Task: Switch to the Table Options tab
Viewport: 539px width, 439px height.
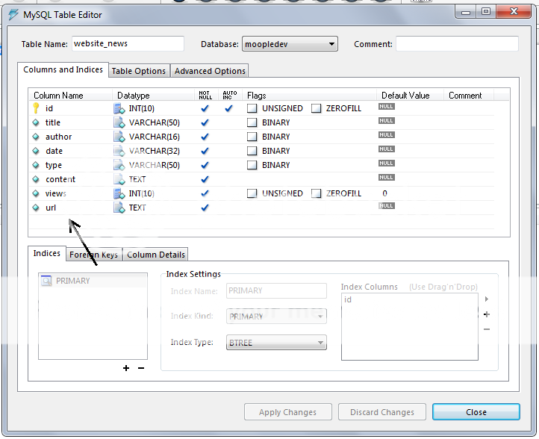Action: pyautogui.click(x=139, y=71)
